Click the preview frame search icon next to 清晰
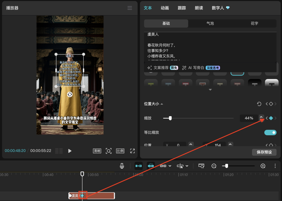The height and width of the screenshot is (201, 282). click(x=109, y=151)
